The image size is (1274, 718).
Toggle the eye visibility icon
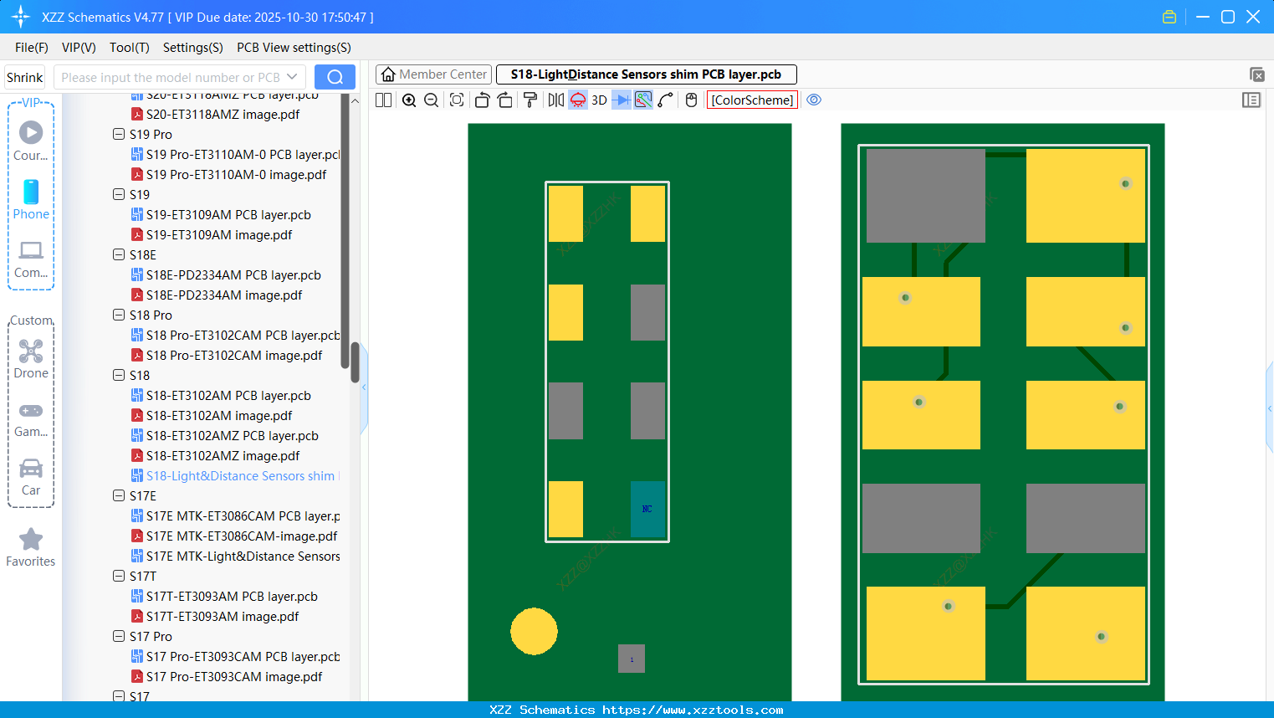(x=814, y=99)
